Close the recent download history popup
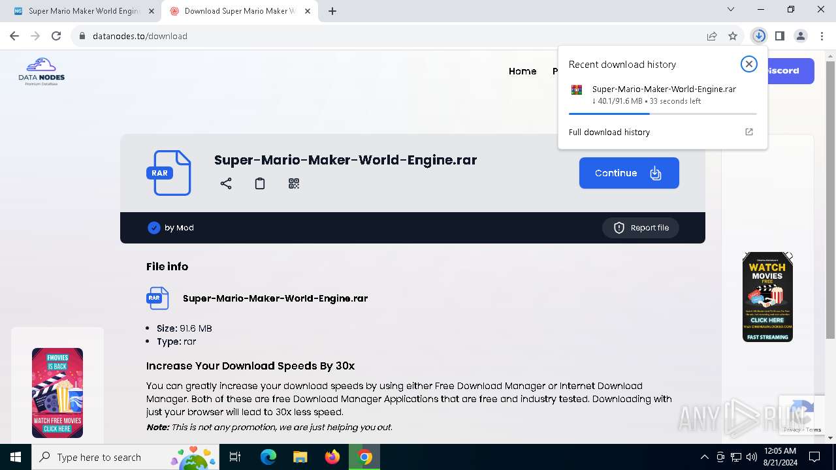Viewport: 836px width, 470px height. 749,63
